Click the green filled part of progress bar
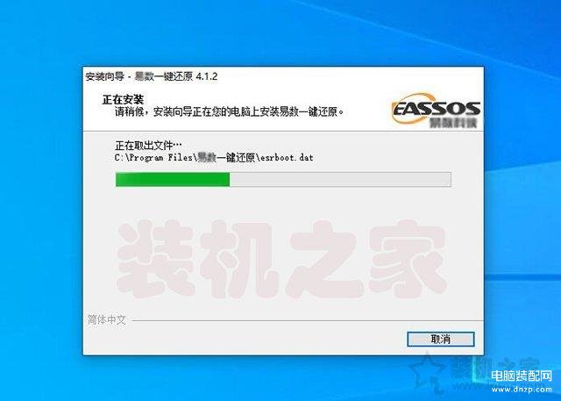This screenshot has width=561, height=401. (173, 179)
